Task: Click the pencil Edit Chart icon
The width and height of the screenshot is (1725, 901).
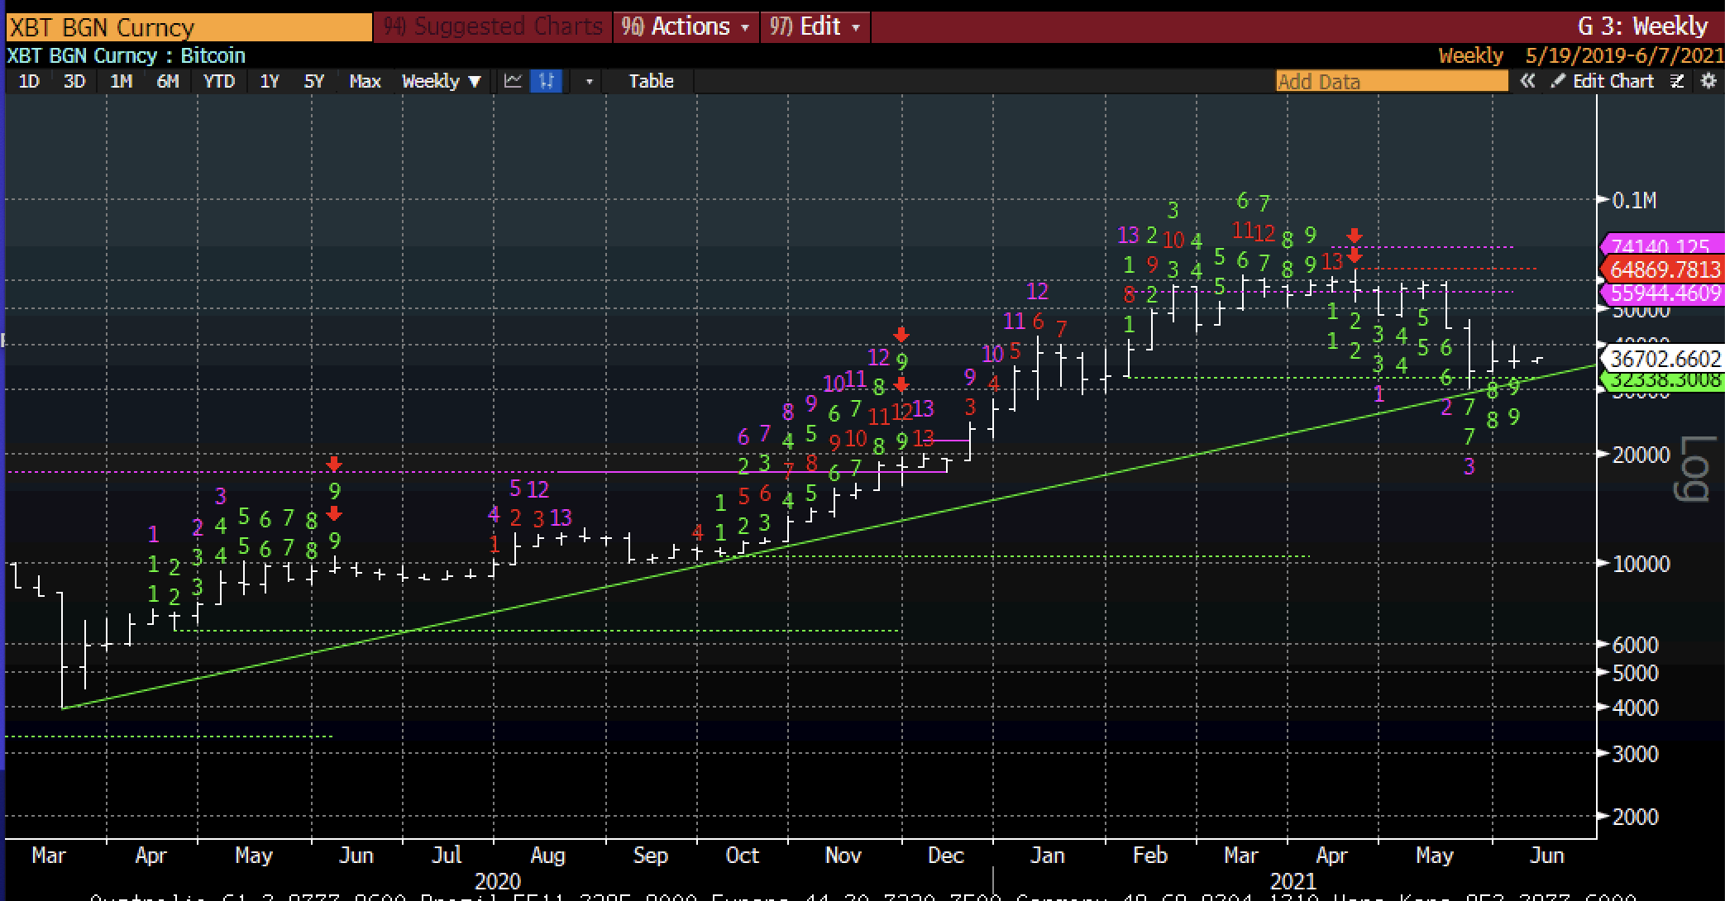Action: point(1558,81)
